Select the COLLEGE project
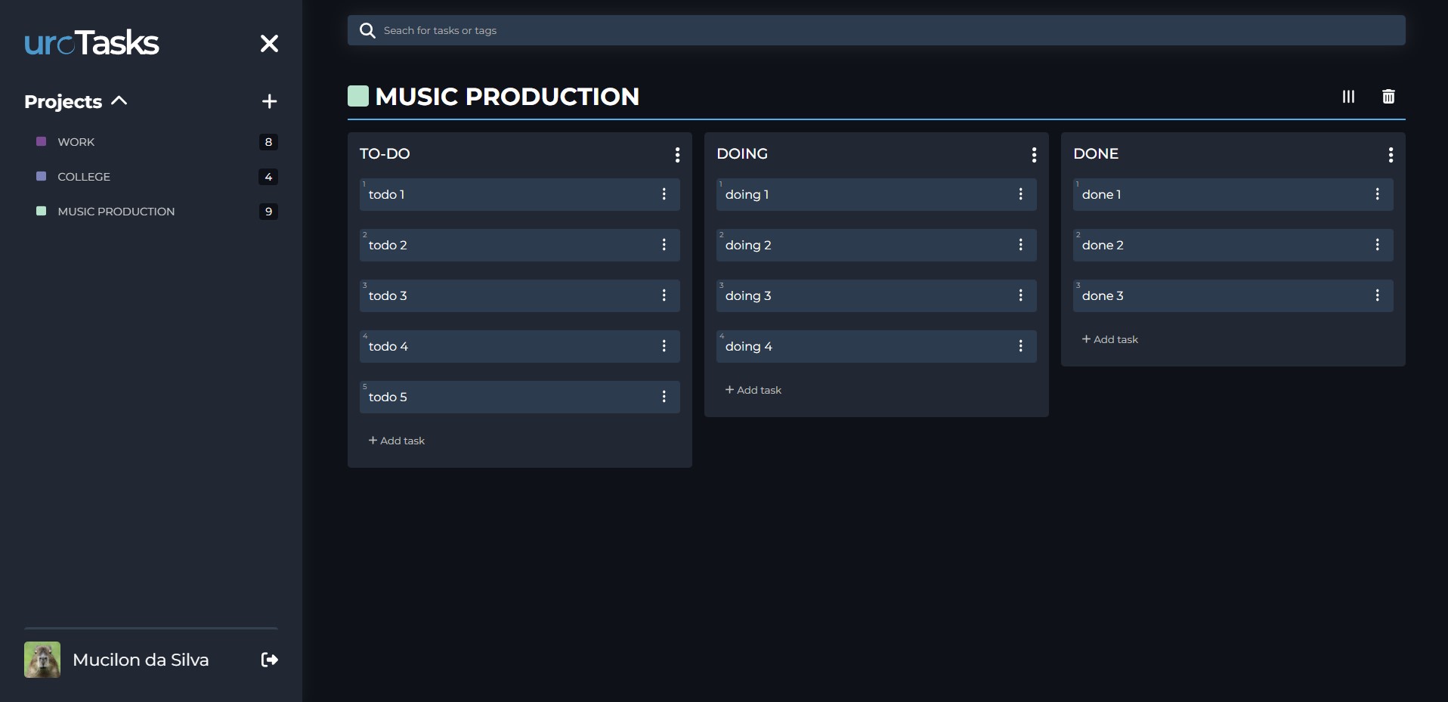The height and width of the screenshot is (702, 1448). click(x=83, y=176)
